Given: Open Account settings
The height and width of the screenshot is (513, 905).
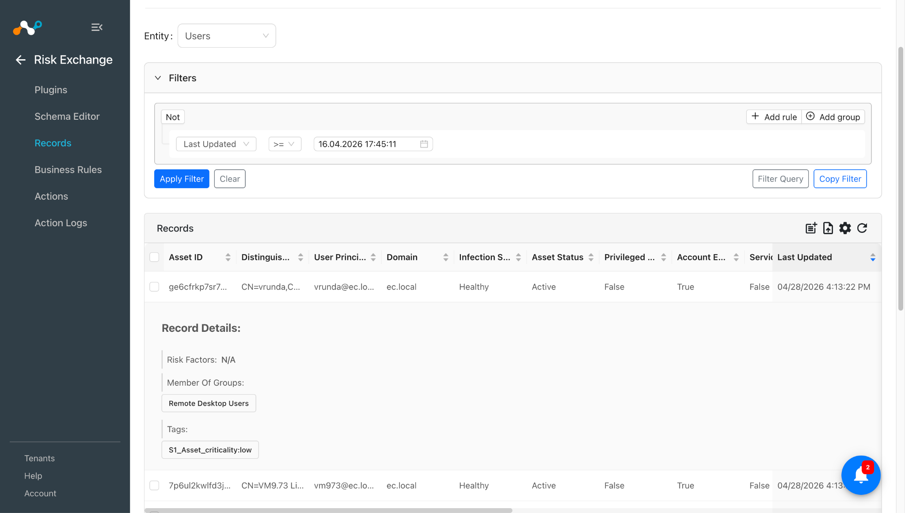Looking at the screenshot, I should click(40, 494).
